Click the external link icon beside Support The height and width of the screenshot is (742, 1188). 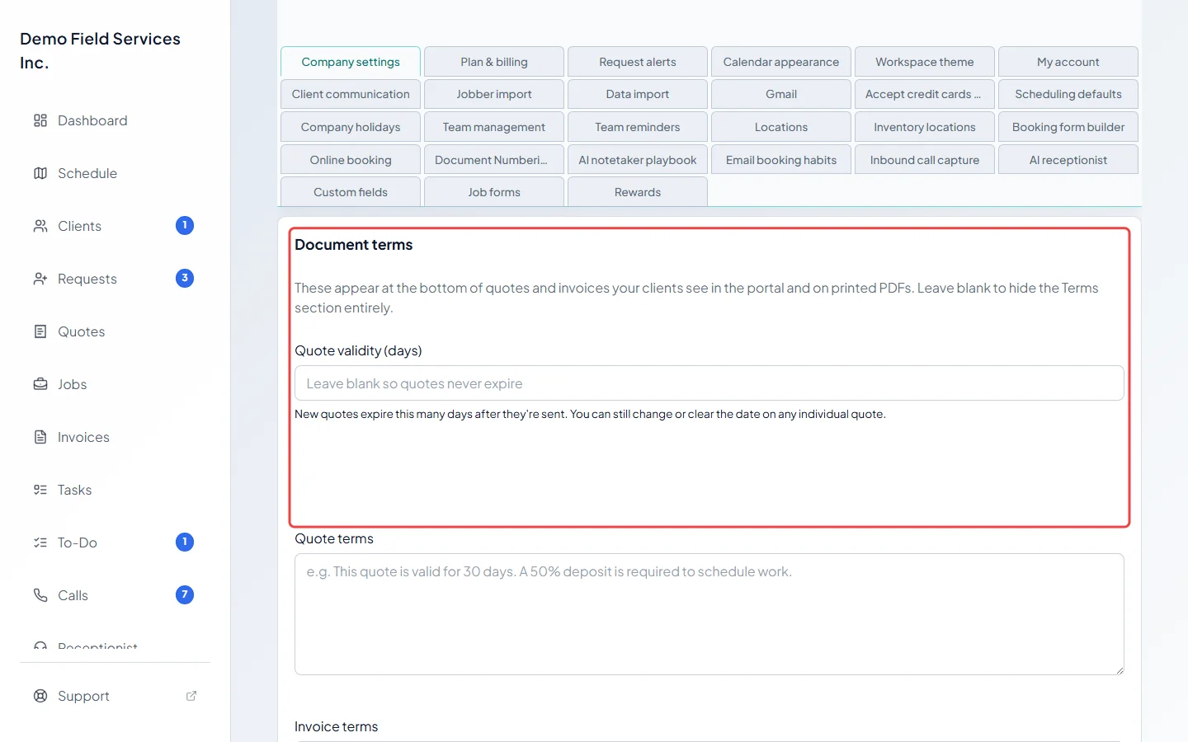pyautogui.click(x=191, y=696)
